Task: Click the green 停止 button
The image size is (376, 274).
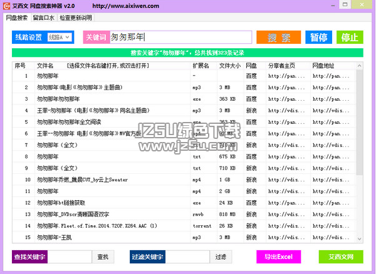Action: [x=350, y=37]
